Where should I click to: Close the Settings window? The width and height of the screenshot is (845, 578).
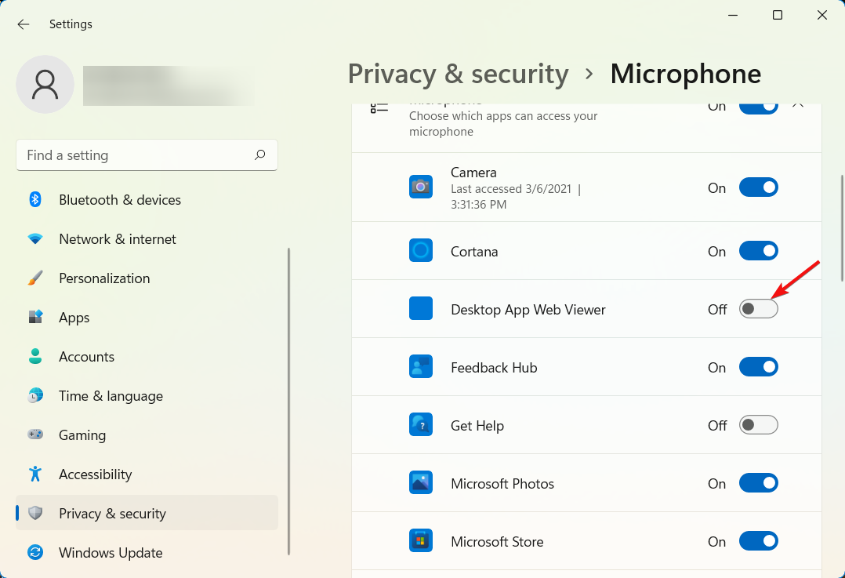[x=822, y=15]
